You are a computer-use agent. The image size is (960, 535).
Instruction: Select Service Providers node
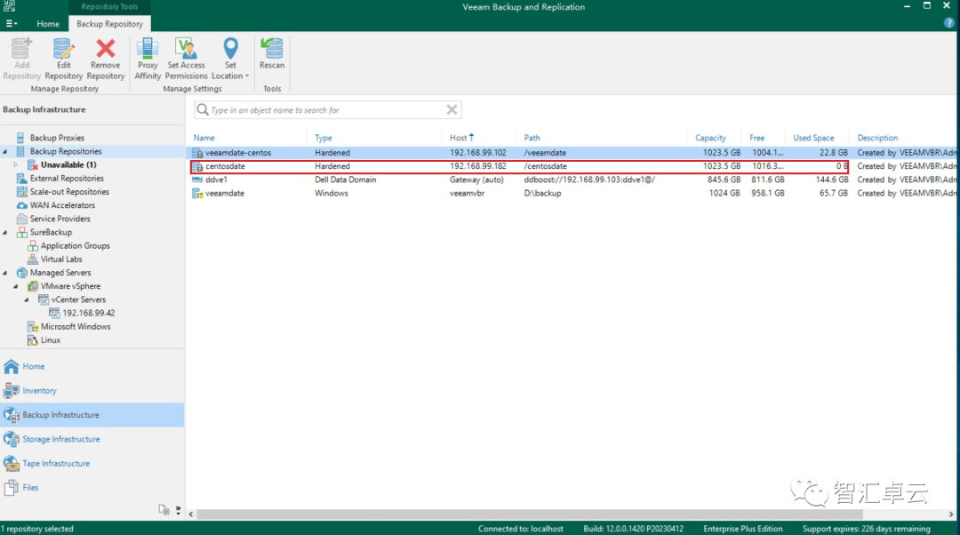click(x=60, y=219)
